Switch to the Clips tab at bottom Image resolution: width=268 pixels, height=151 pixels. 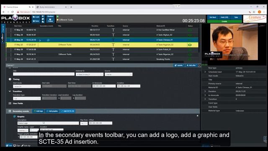coord(17,146)
